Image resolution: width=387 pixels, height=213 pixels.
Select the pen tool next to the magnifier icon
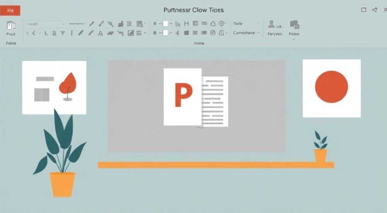(x=101, y=24)
